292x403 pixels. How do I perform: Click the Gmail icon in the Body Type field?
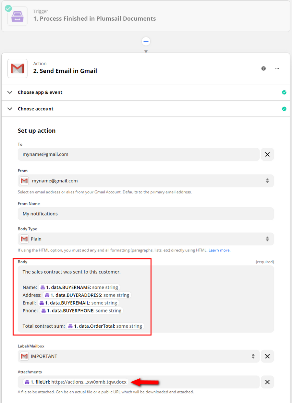24,239
